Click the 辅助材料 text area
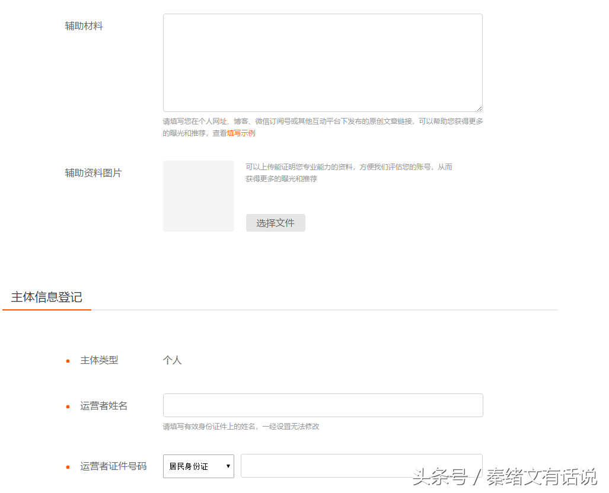 323,63
